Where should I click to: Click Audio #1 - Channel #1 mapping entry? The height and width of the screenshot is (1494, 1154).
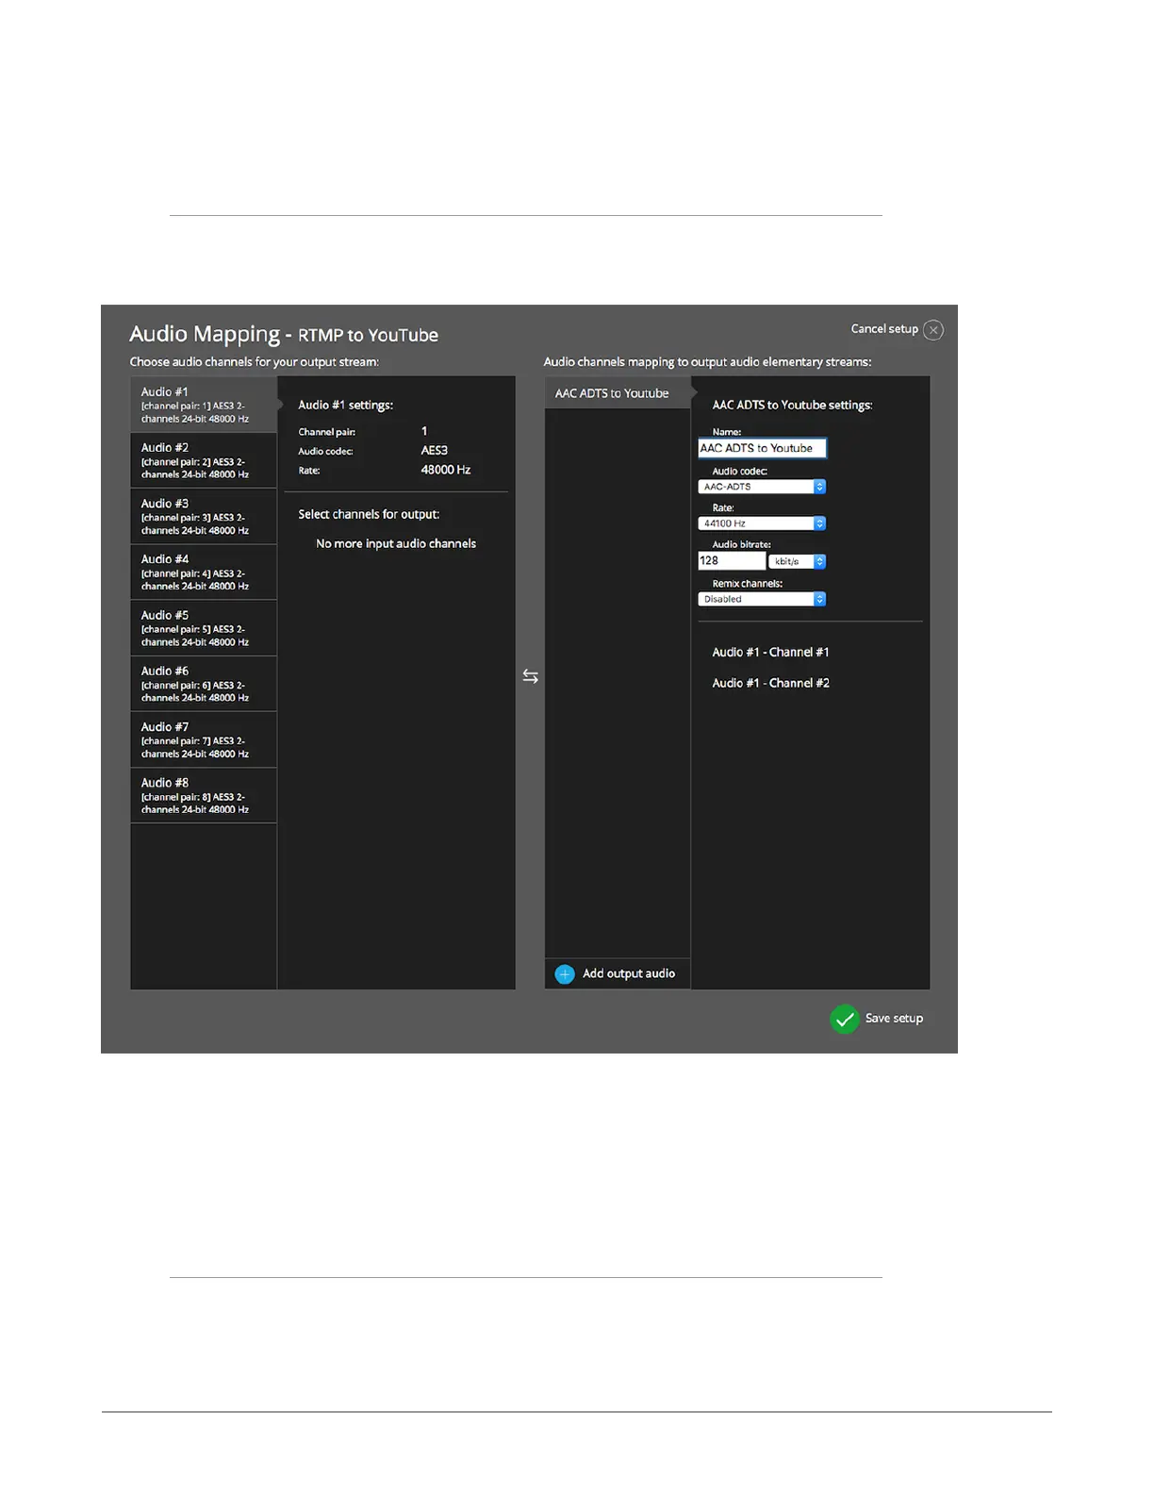click(x=770, y=653)
